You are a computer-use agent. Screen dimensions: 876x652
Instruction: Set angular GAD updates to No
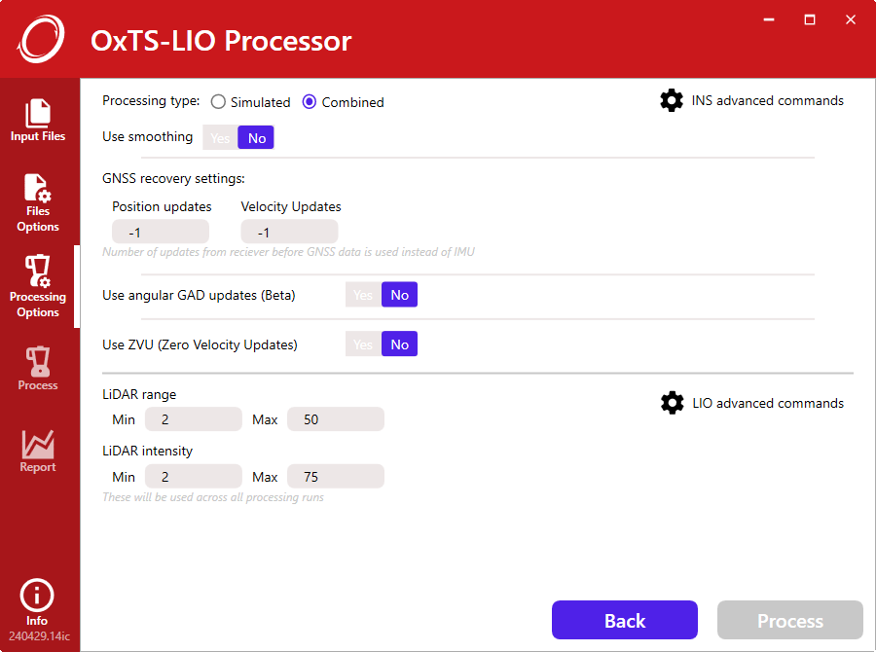click(399, 295)
